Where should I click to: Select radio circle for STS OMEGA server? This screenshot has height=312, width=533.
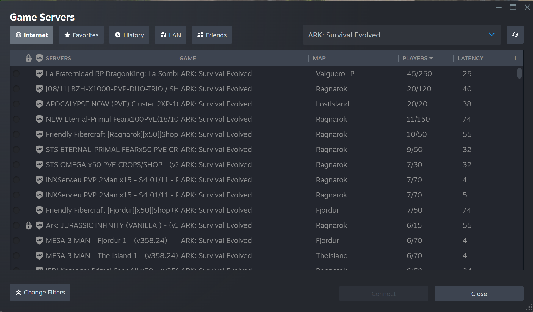(16, 164)
